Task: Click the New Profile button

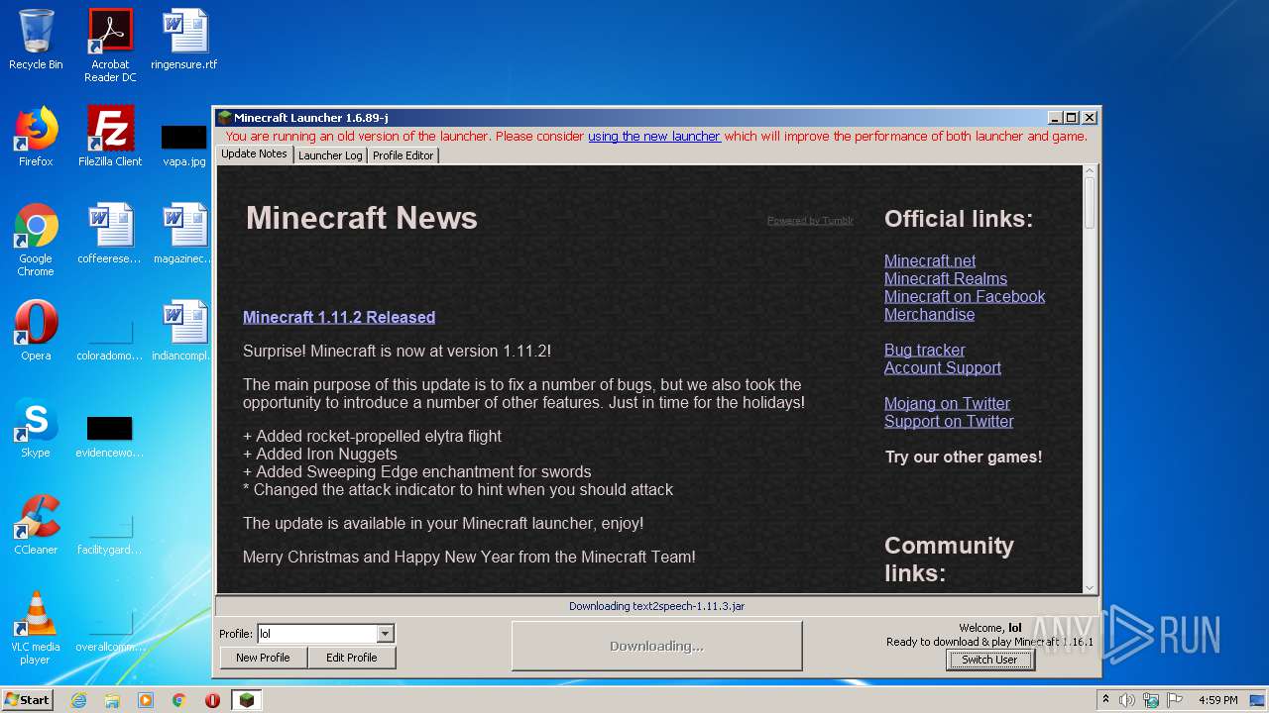Action: coord(263,658)
